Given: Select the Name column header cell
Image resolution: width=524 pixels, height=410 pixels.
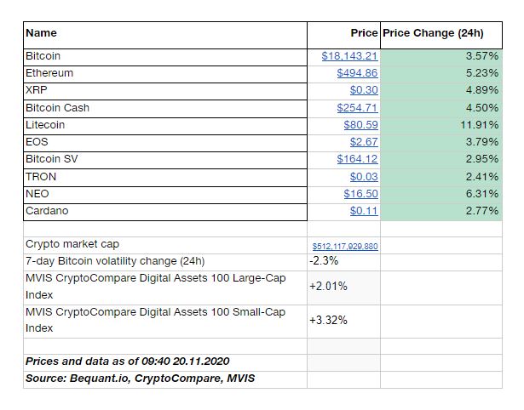Looking at the screenshot, I should coord(165,36).
